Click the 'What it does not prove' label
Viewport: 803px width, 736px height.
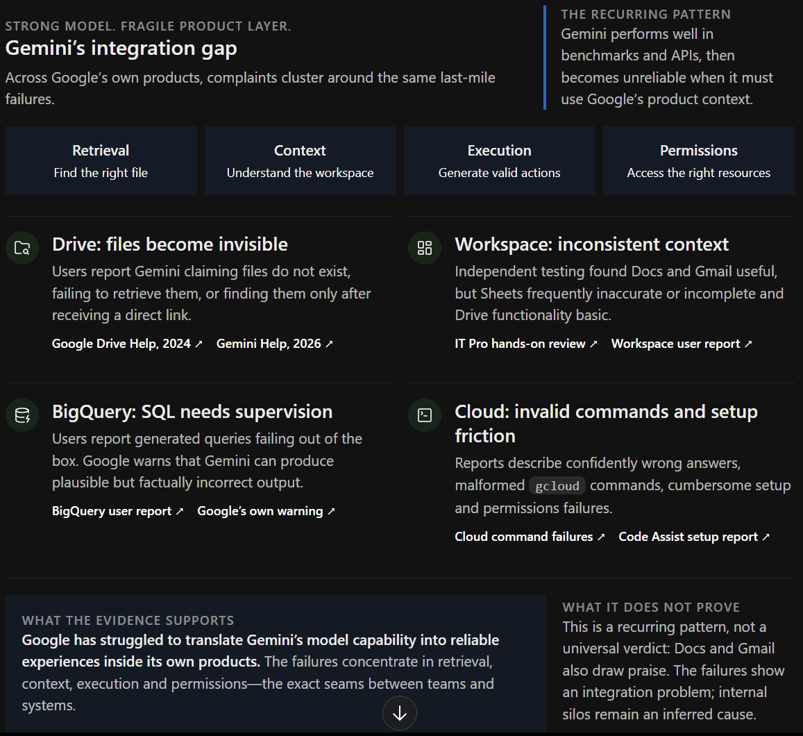(651, 608)
